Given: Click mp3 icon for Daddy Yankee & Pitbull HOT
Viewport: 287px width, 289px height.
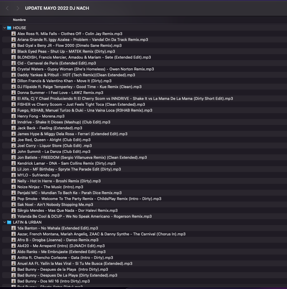Looking at the screenshot, I should pyautogui.click(x=14, y=75).
